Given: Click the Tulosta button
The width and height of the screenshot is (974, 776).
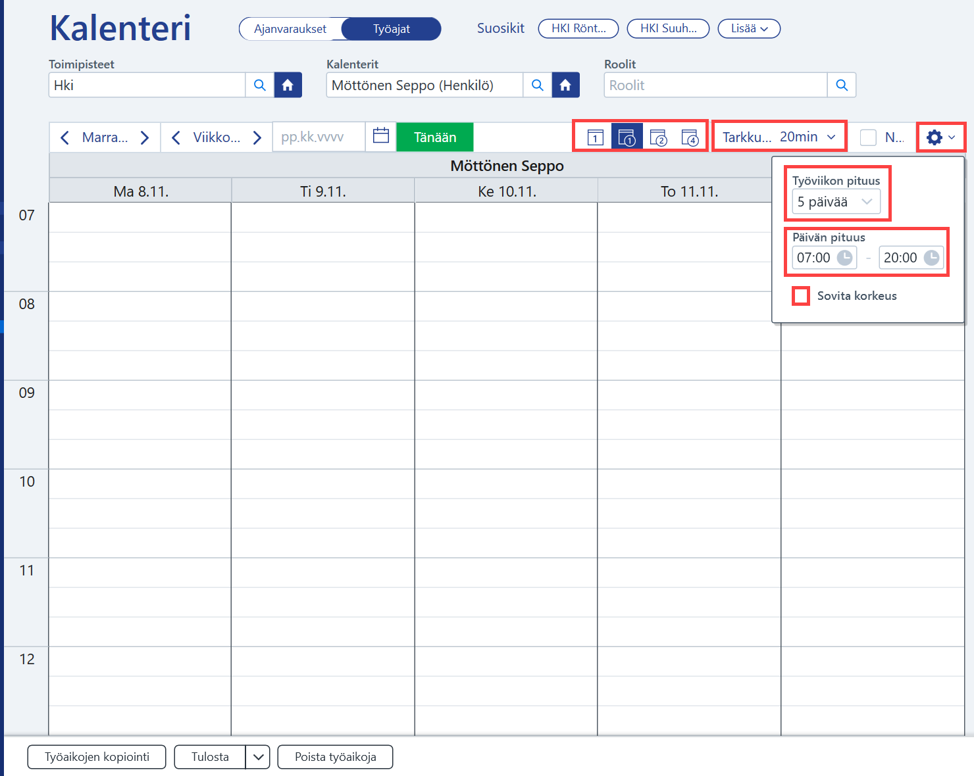Looking at the screenshot, I should pos(210,757).
